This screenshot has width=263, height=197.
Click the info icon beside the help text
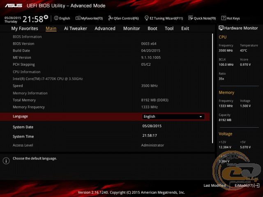click(x=6, y=161)
